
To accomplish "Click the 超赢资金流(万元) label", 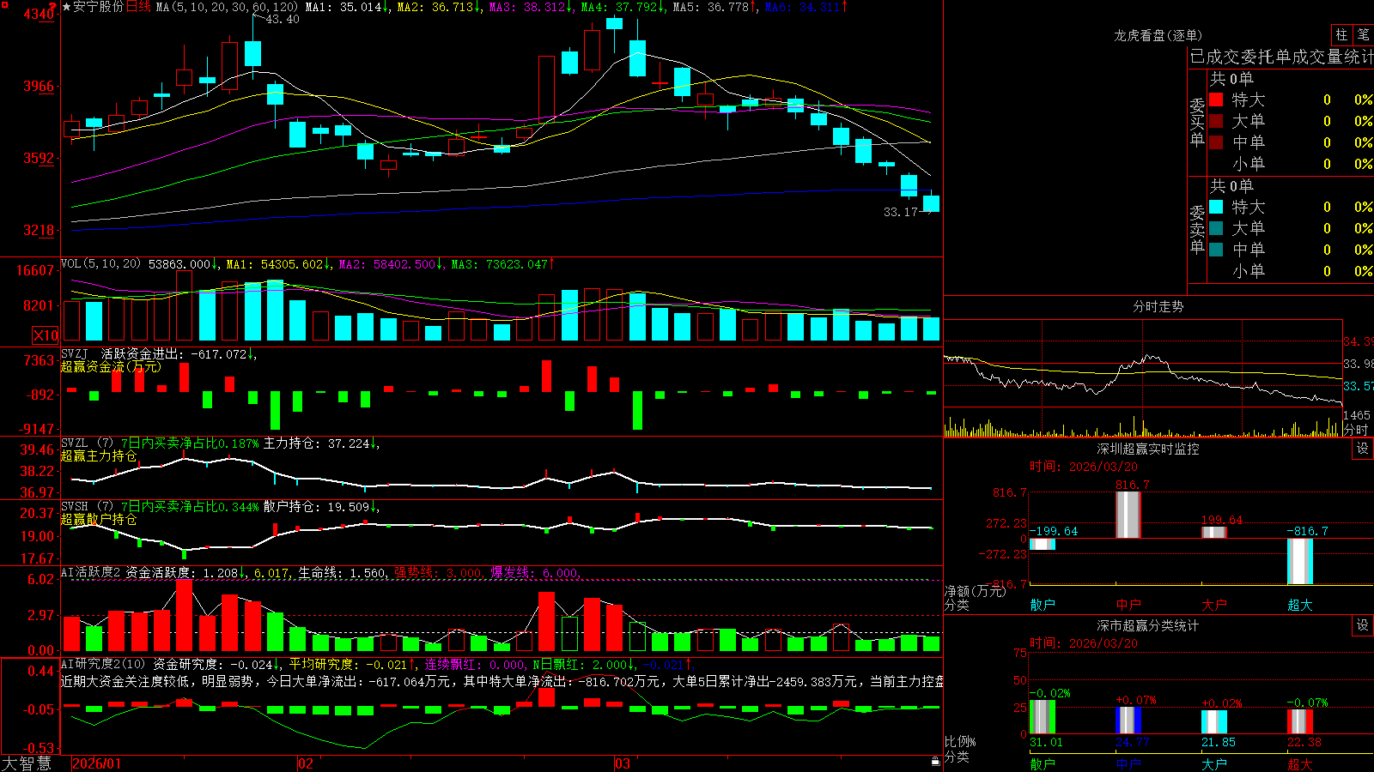I will click(x=111, y=366).
